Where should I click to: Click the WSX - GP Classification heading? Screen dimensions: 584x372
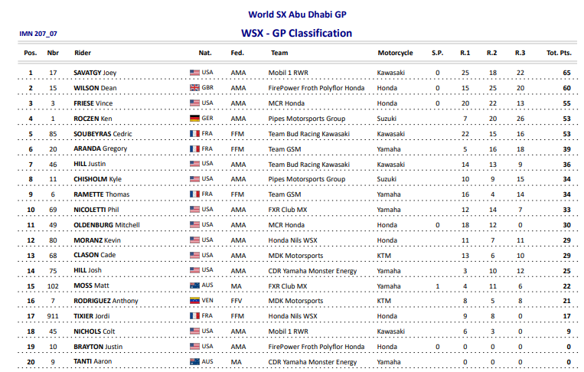pyautogui.click(x=296, y=33)
